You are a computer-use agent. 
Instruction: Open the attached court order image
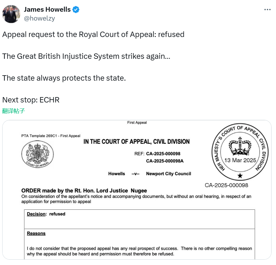[137, 190]
